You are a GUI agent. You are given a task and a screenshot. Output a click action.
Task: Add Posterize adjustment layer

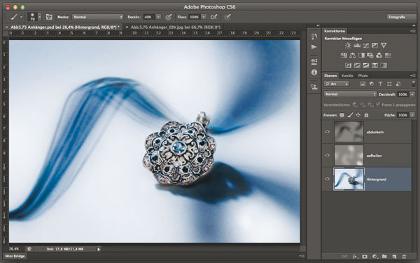357,65
